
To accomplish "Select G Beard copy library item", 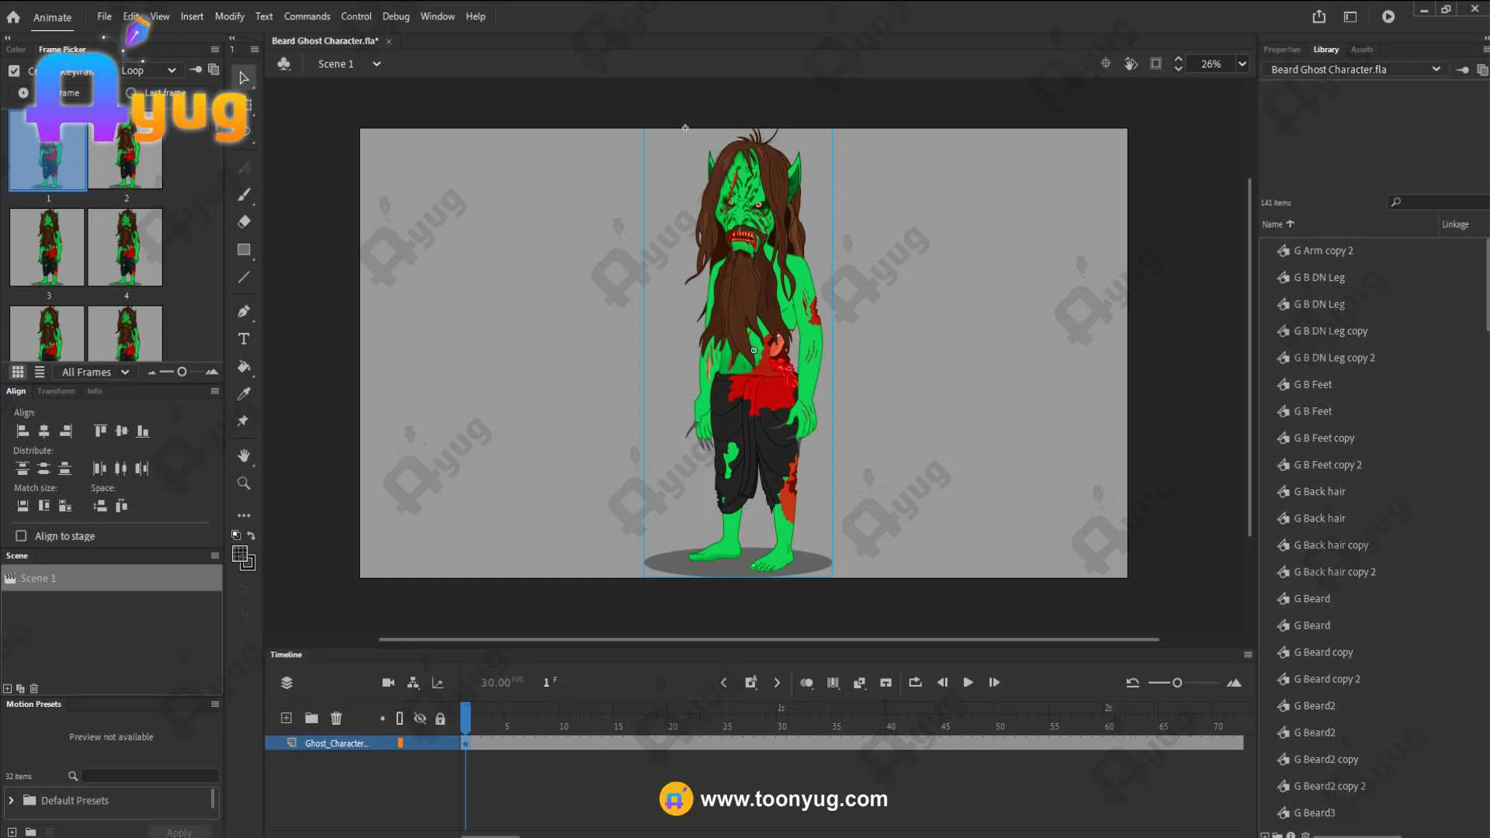I will (1322, 653).
